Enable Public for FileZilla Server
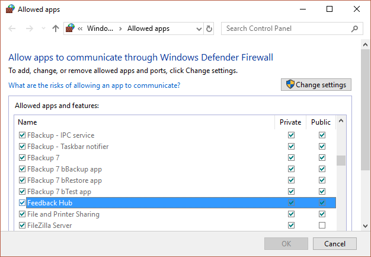This screenshot has height=257, width=371. click(322, 226)
